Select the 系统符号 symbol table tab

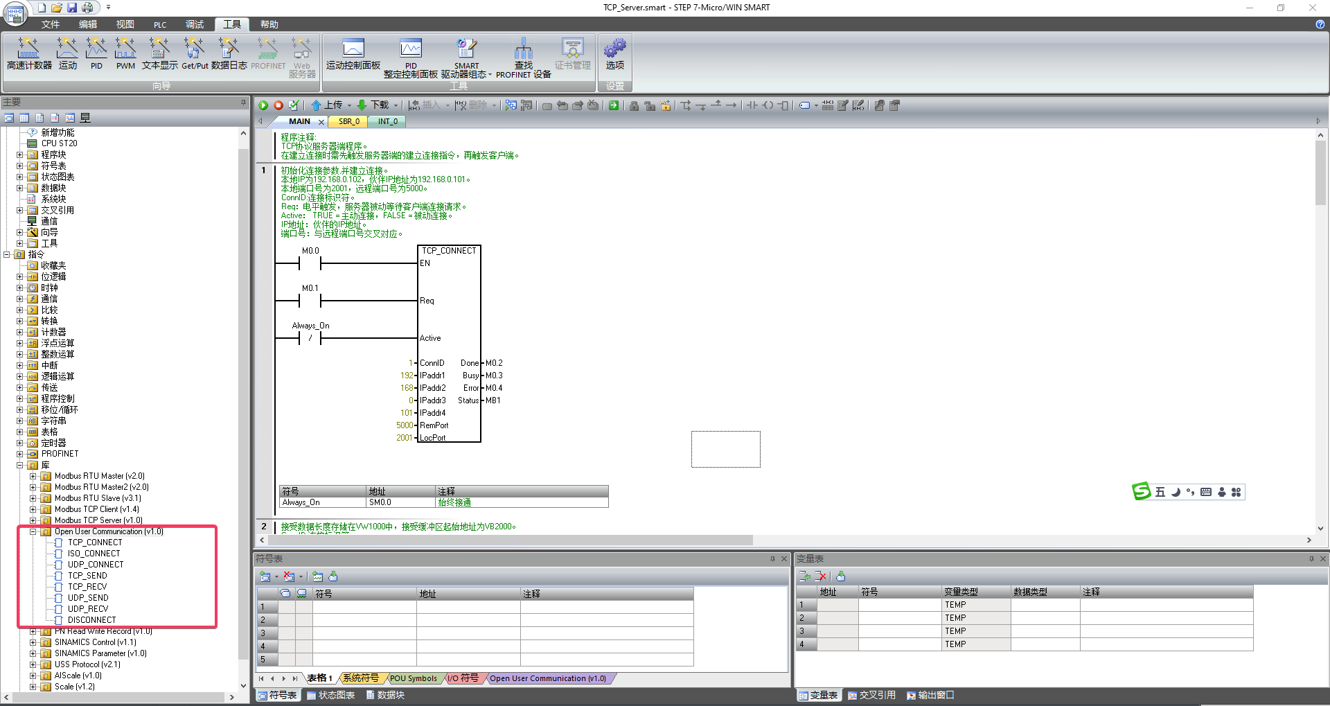point(361,678)
